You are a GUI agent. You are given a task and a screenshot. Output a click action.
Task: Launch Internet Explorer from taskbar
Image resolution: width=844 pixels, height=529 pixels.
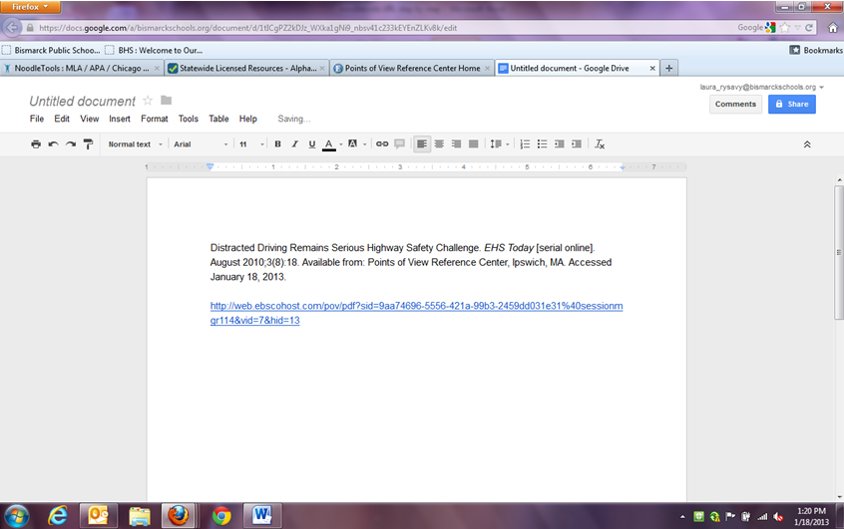coord(57,516)
